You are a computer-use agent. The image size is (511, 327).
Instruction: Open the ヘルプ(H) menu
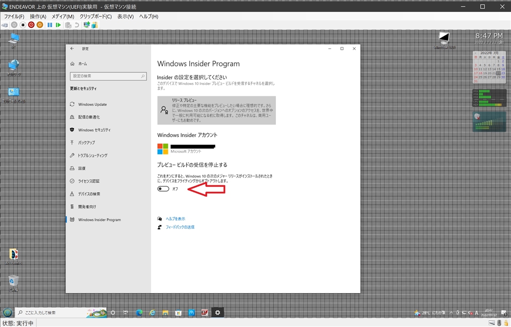point(149,16)
